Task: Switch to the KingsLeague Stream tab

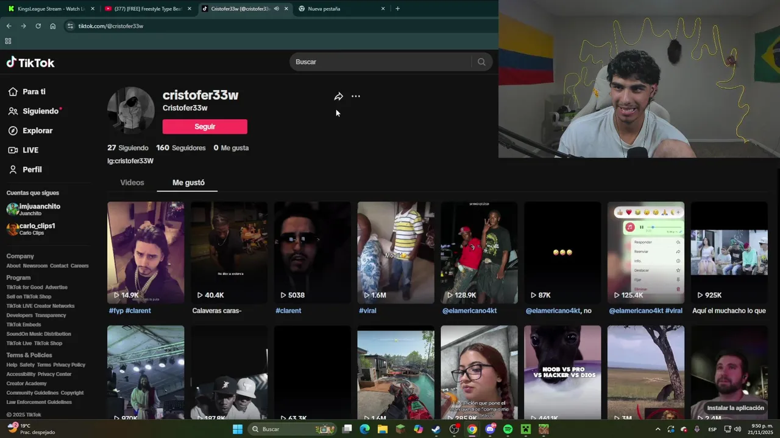Action: 51,9
